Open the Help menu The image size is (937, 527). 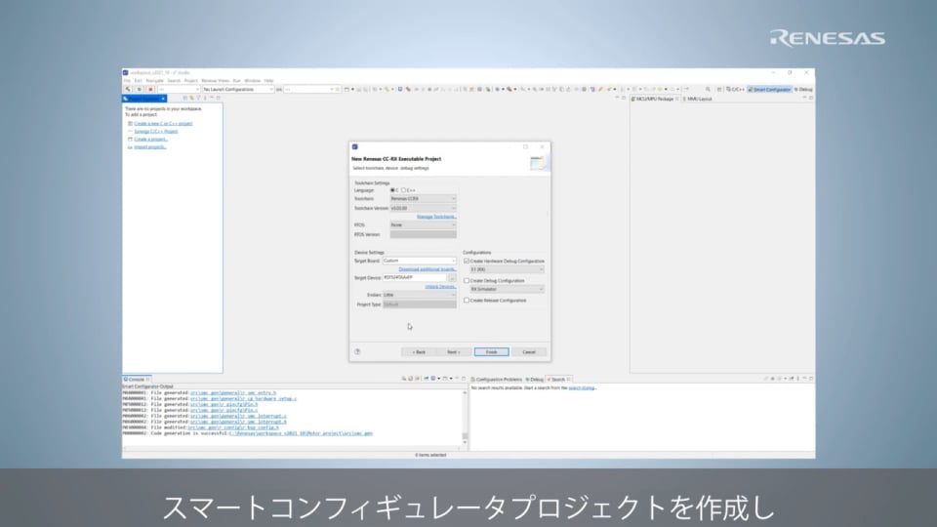coord(269,81)
